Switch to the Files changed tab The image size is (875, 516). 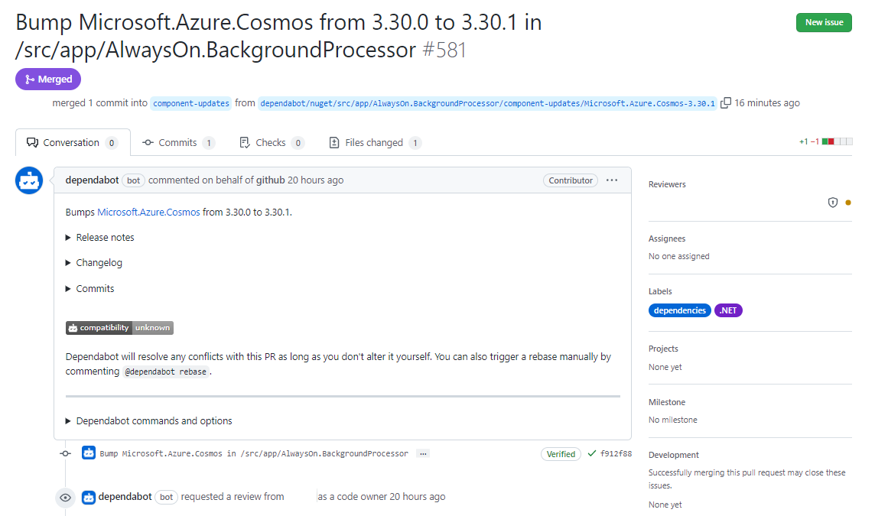[x=375, y=143]
